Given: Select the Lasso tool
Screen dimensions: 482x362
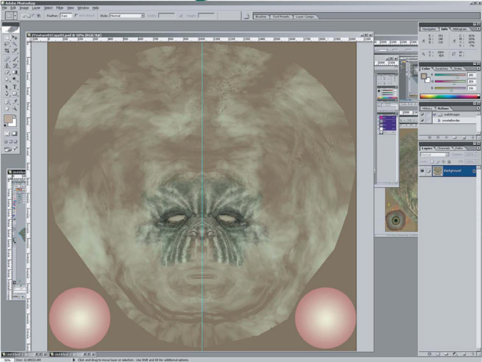Looking at the screenshot, I should [6, 44].
